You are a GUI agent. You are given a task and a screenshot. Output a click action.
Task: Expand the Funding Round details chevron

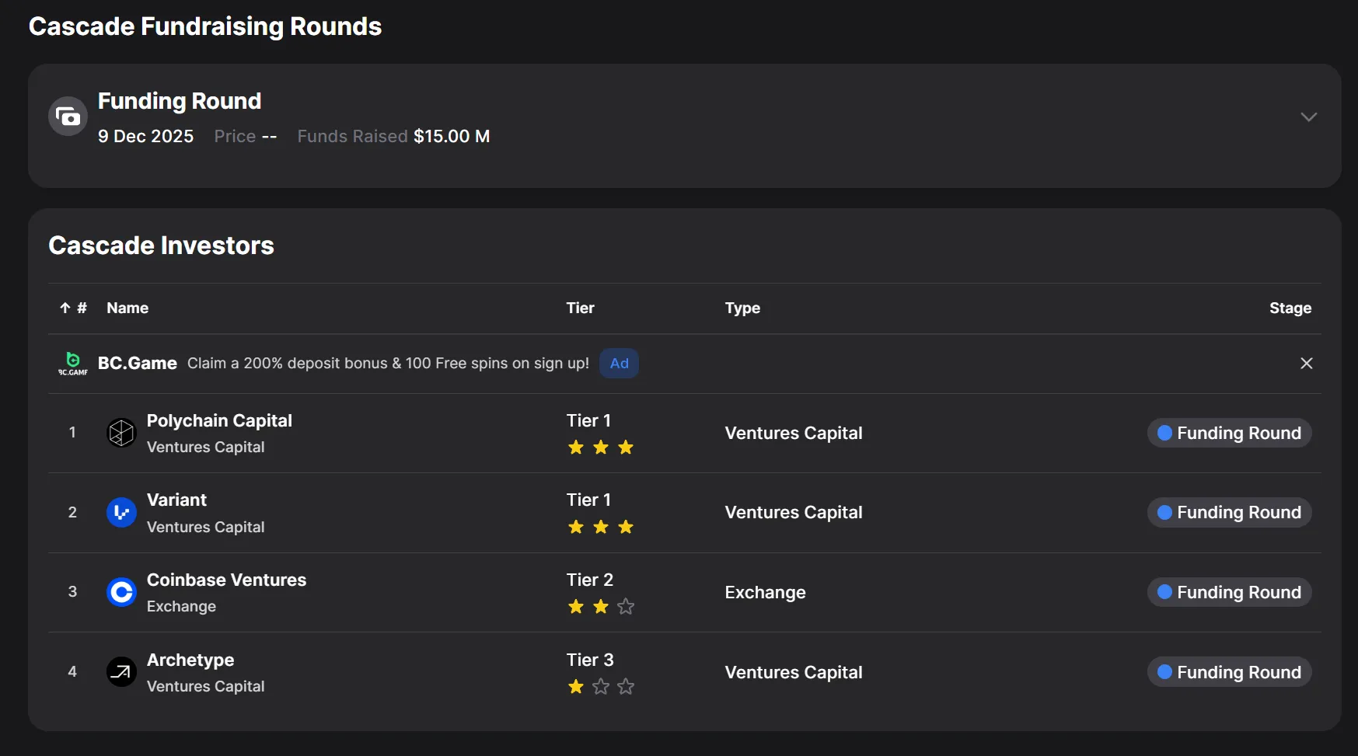pyautogui.click(x=1308, y=117)
